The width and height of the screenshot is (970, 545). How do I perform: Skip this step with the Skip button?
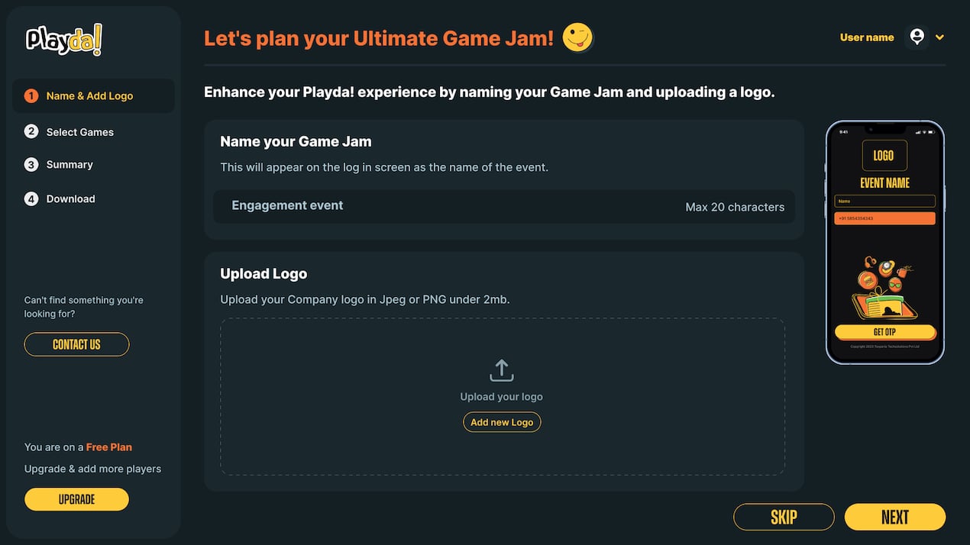pyautogui.click(x=784, y=517)
